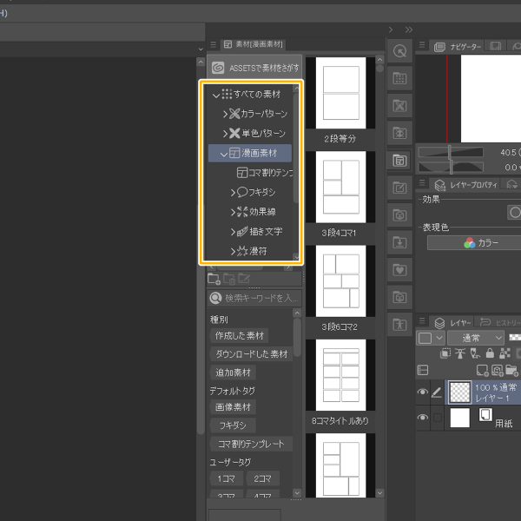
Task: Click the single right arrow above palettes
Action: coord(391,30)
